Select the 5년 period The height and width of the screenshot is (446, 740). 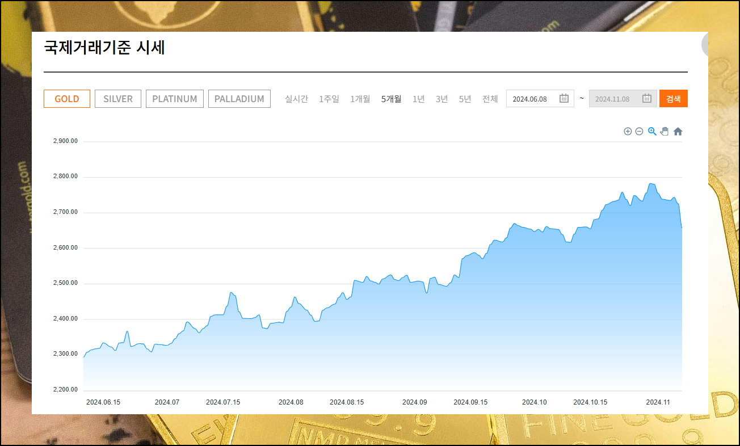[465, 99]
